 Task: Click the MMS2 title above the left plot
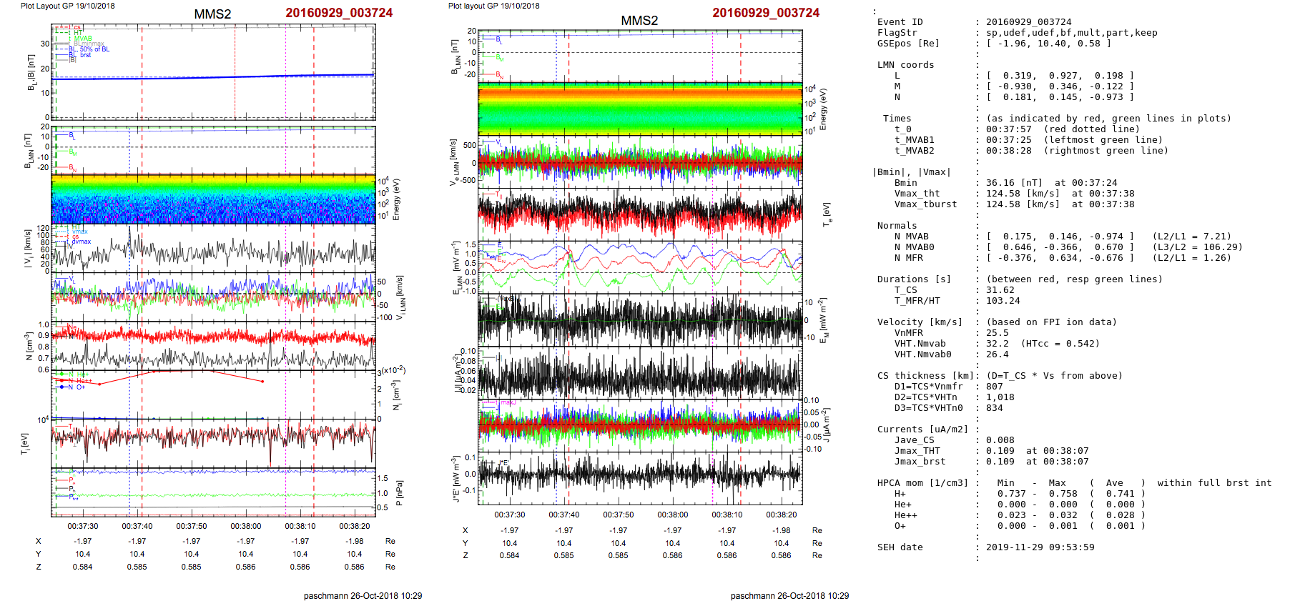212,14
